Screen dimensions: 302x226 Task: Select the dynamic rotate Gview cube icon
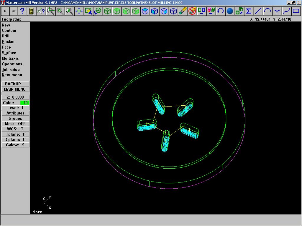[98, 11]
